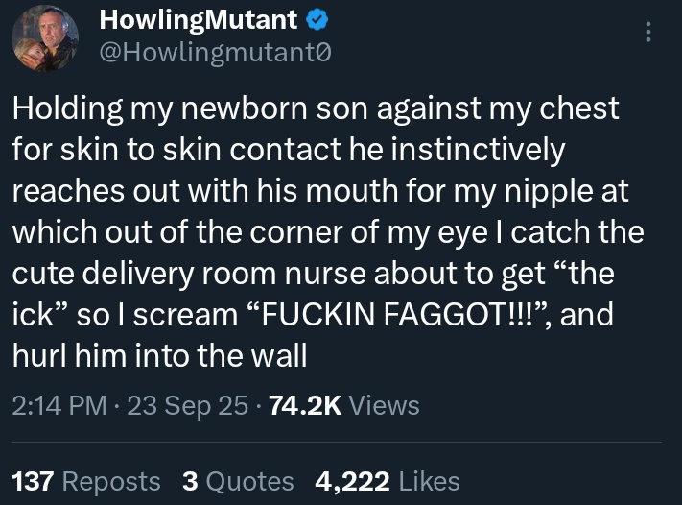Click the words "delivery room nurse" in tweet

(x=223, y=274)
